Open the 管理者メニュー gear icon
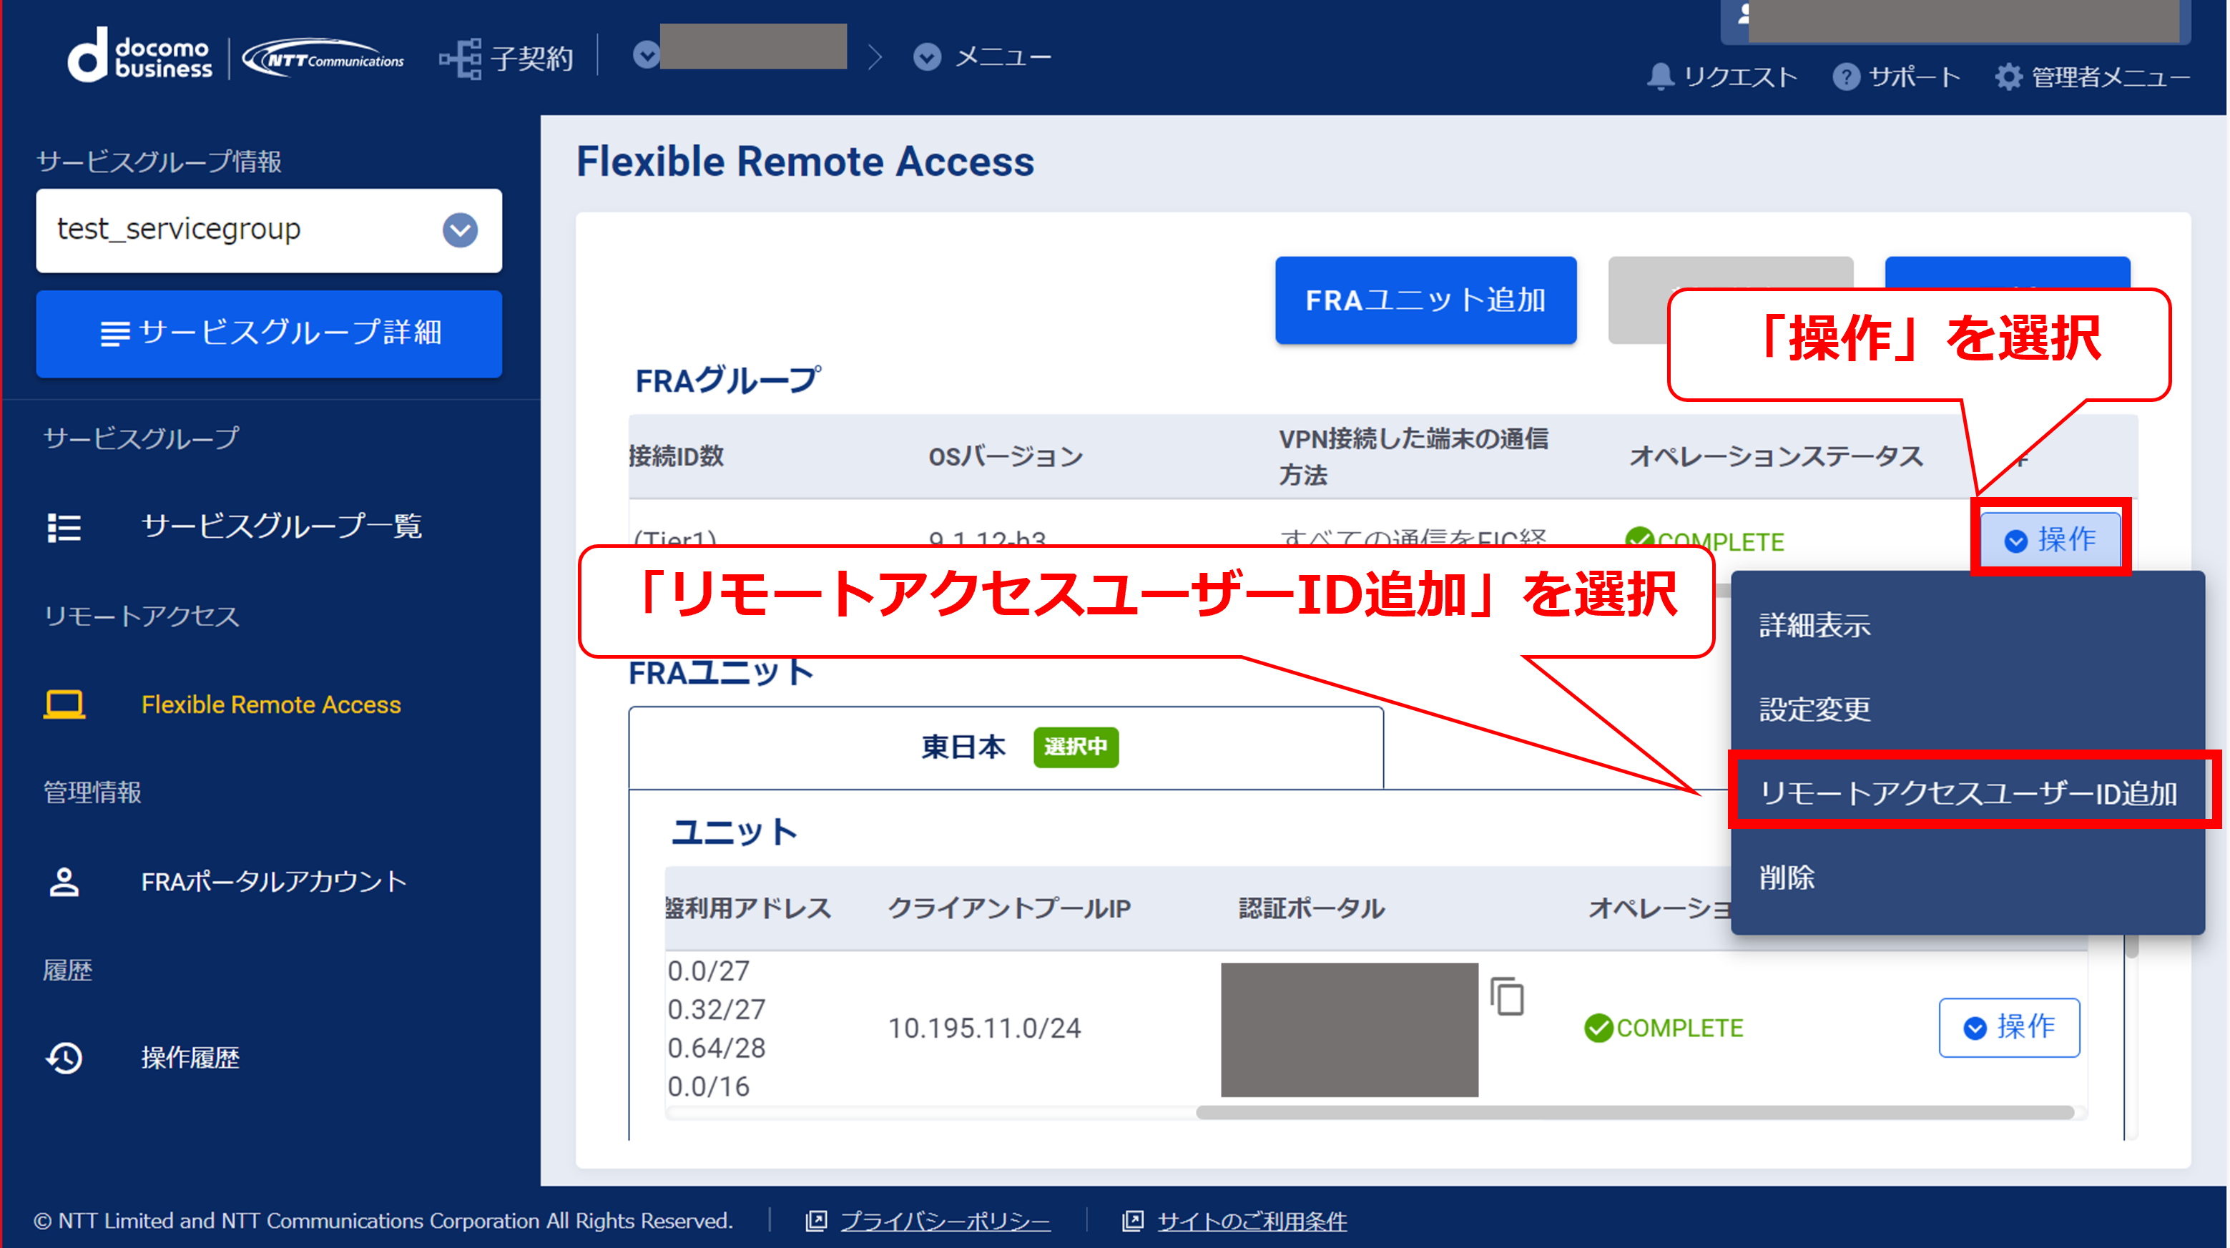This screenshot has width=2230, height=1248. (2008, 77)
